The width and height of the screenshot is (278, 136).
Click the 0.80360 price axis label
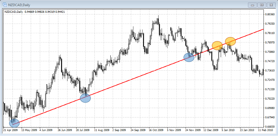coord(270,14)
